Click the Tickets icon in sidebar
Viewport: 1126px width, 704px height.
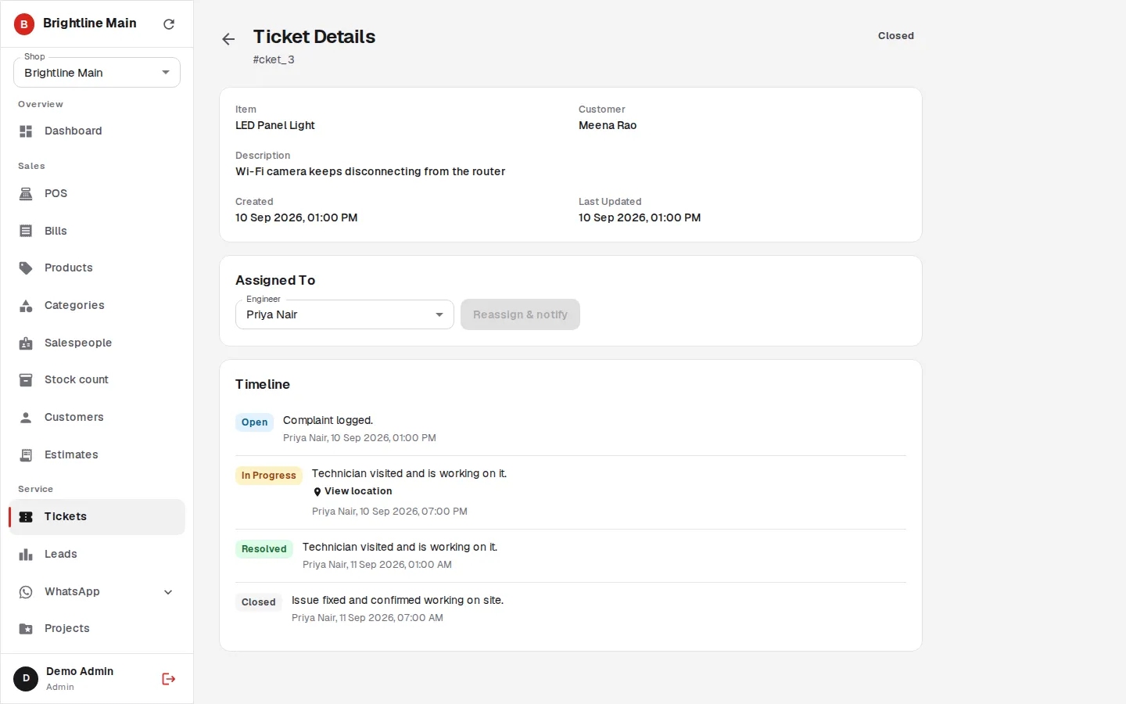click(x=26, y=517)
